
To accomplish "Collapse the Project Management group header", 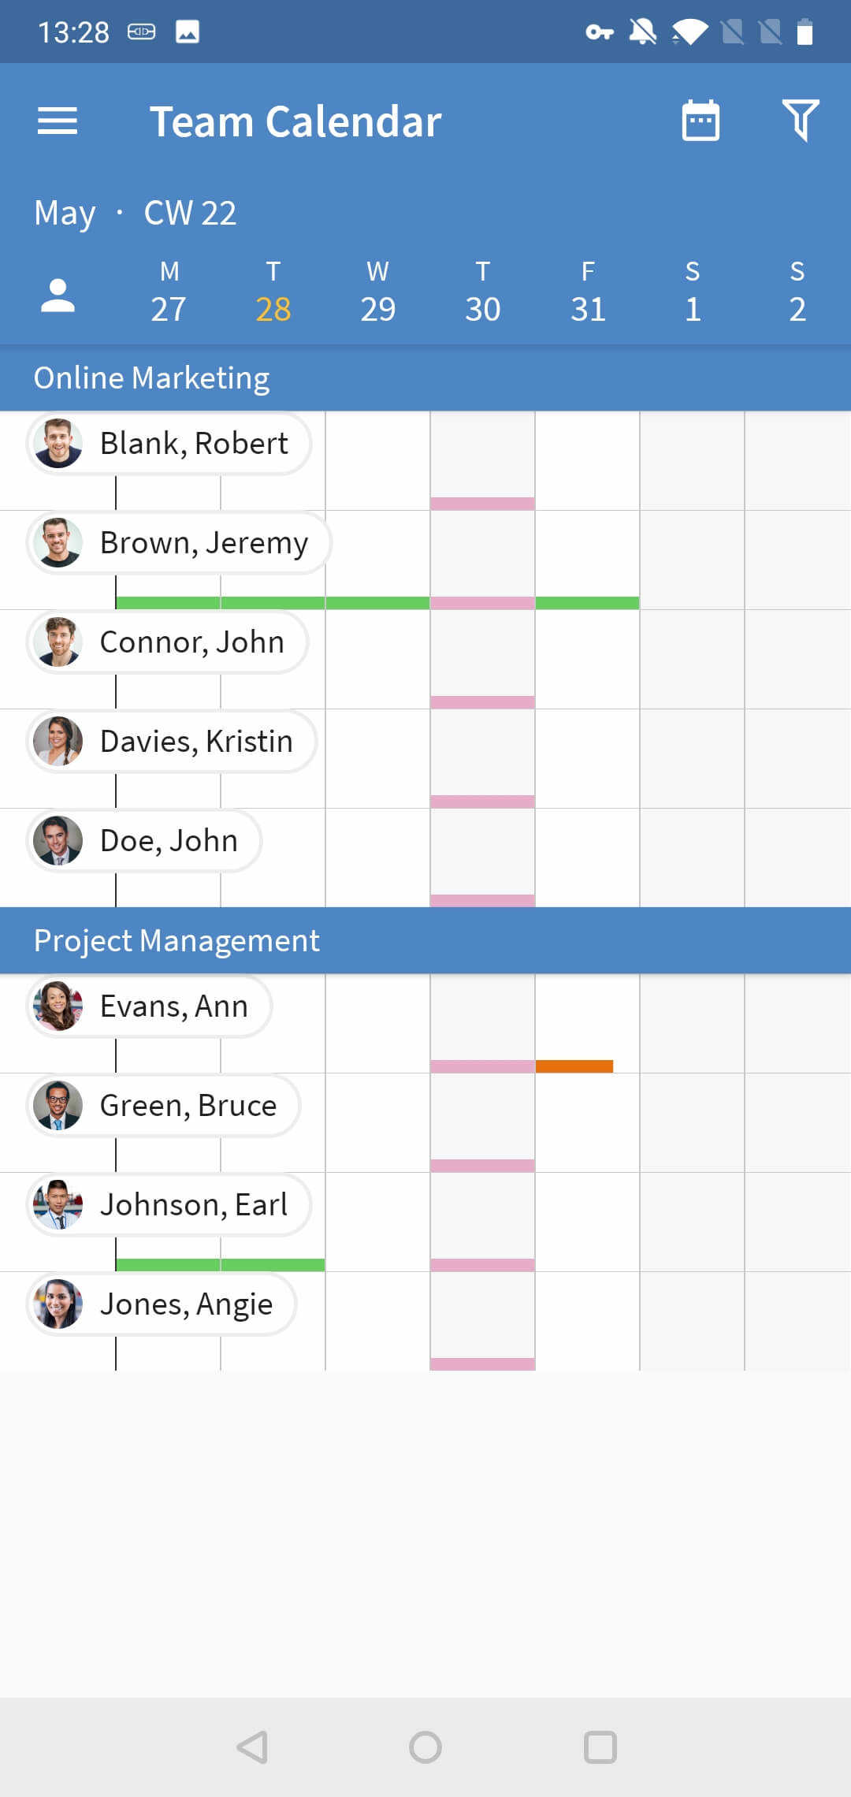I will point(425,940).
